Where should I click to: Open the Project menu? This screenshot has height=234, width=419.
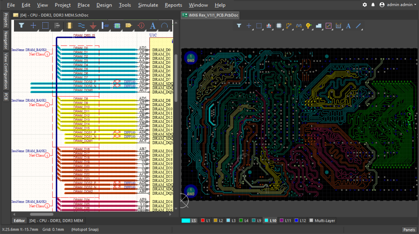click(x=62, y=5)
